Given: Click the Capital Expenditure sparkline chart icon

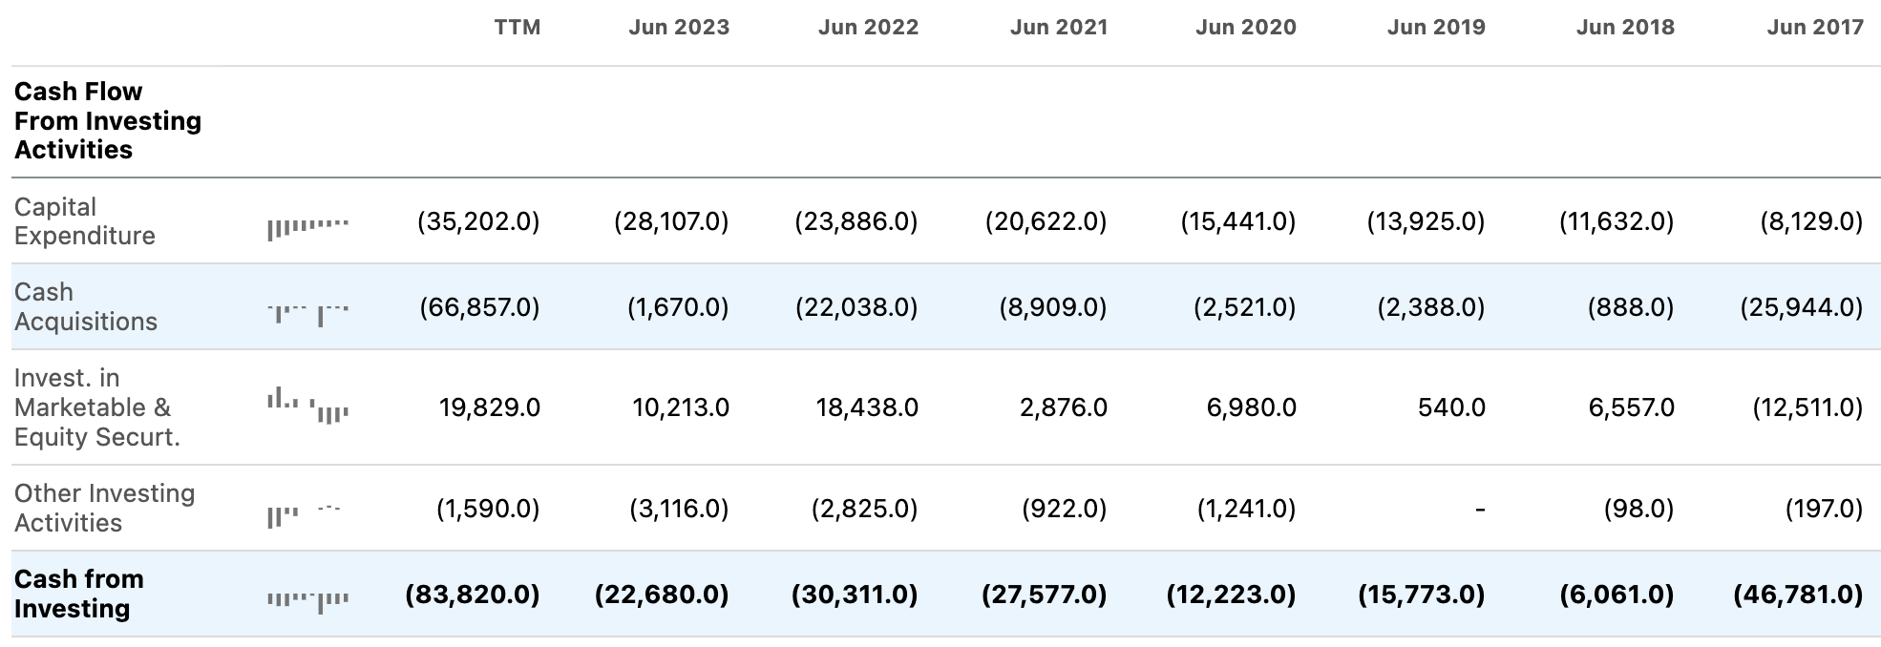Looking at the screenshot, I should (x=307, y=227).
